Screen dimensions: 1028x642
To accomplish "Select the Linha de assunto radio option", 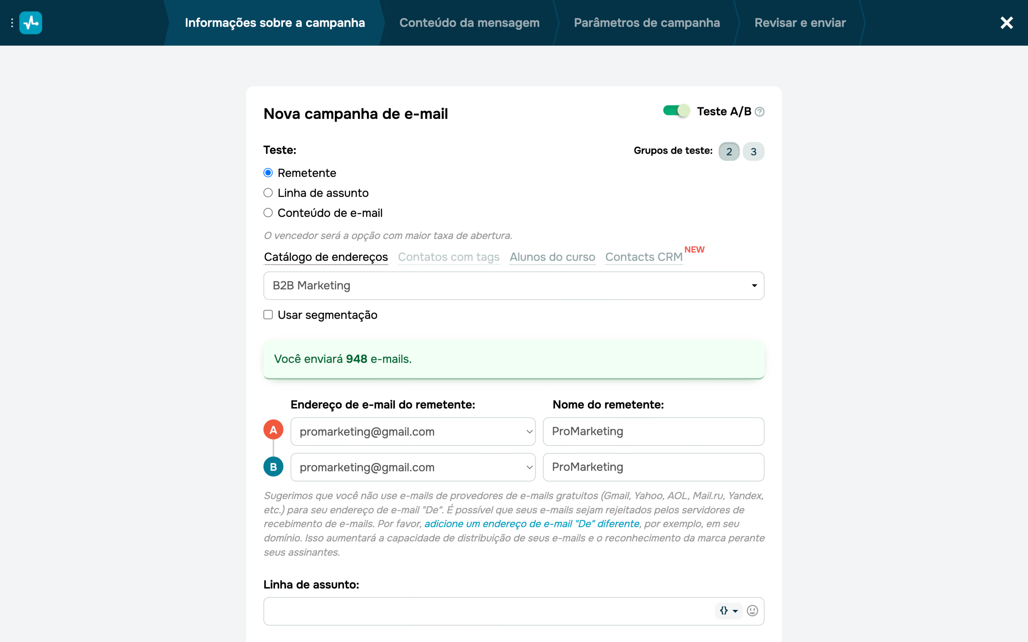I will click(x=268, y=193).
